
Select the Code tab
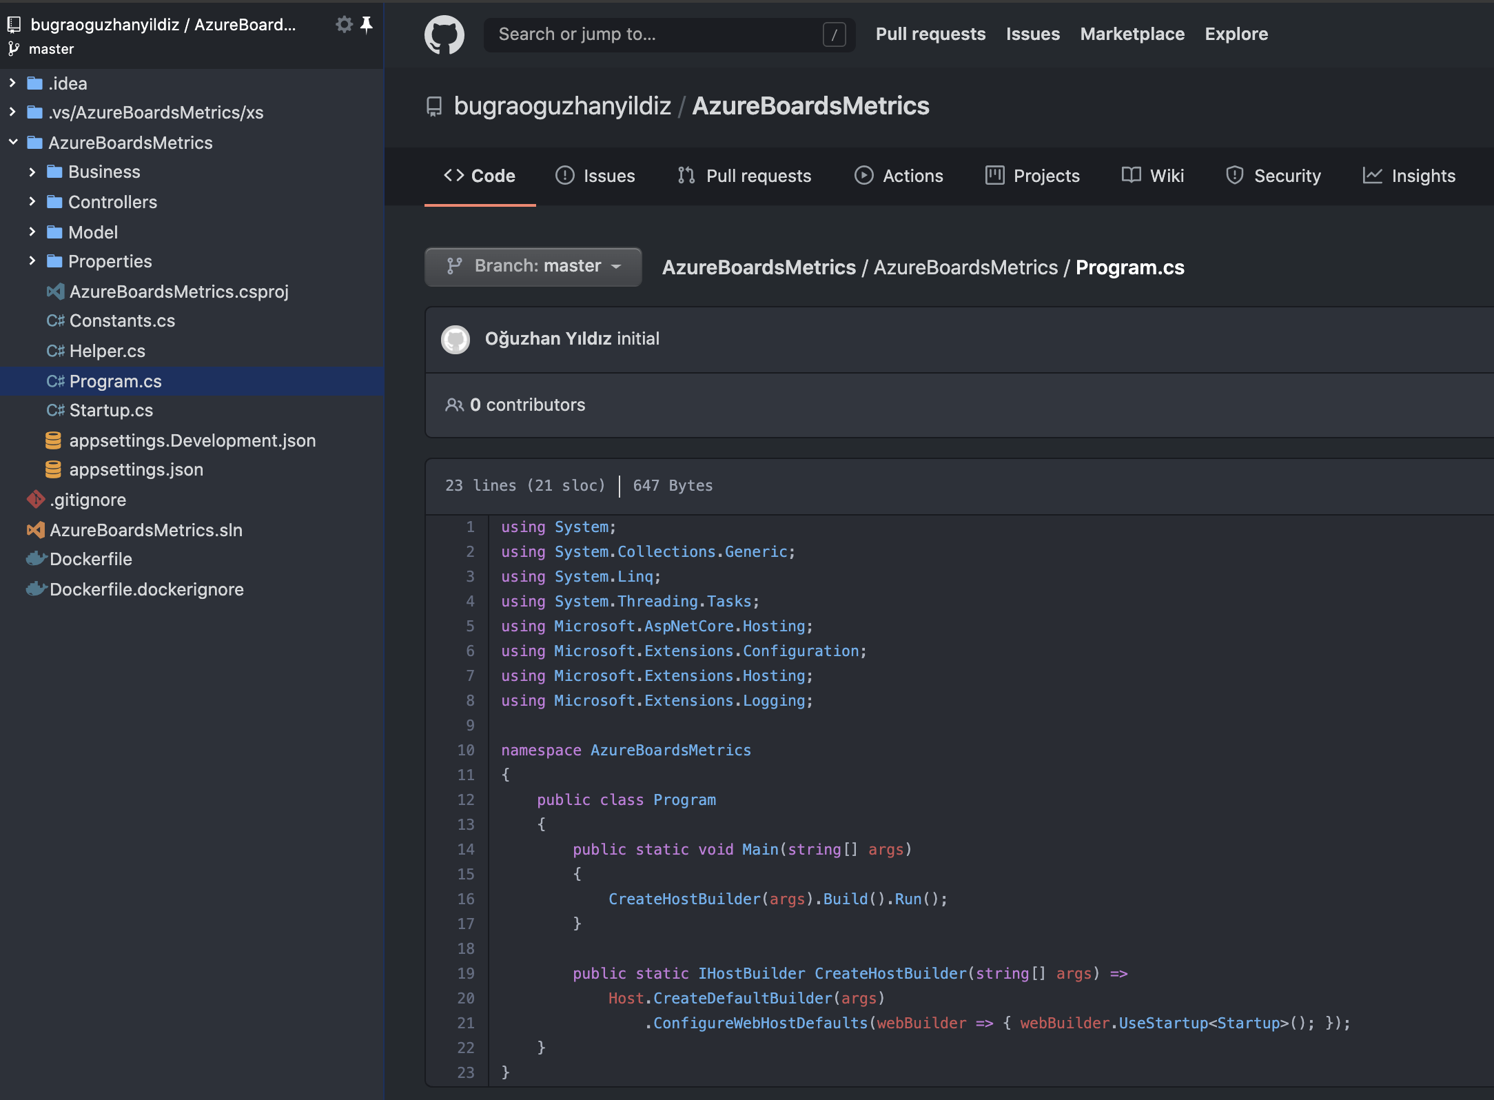480,176
